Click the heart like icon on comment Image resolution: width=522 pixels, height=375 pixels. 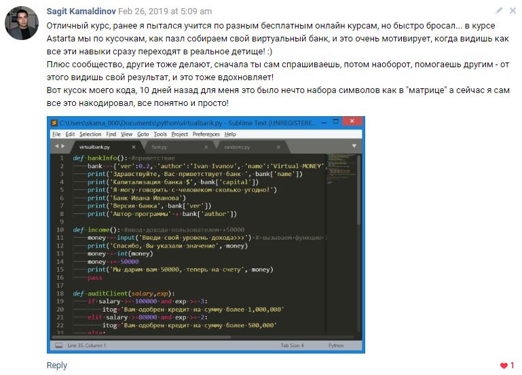pyautogui.click(x=503, y=366)
